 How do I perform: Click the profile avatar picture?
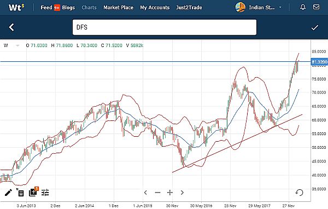pyautogui.click(x=240, y=7)
